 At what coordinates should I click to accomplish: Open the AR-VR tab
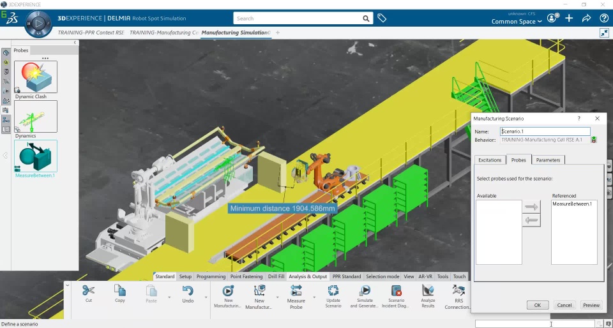pyautogui.click(x=425, y=276)
